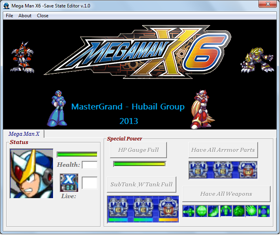Click the SubTank_W Tank Full button
The width and height of the screenshot is (280, 235).
point(141,184)
